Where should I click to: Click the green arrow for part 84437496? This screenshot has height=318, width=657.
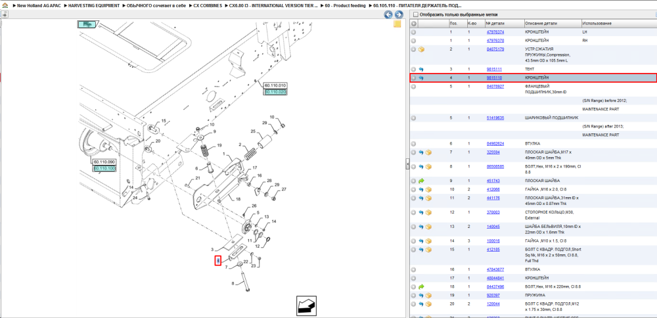421,286
